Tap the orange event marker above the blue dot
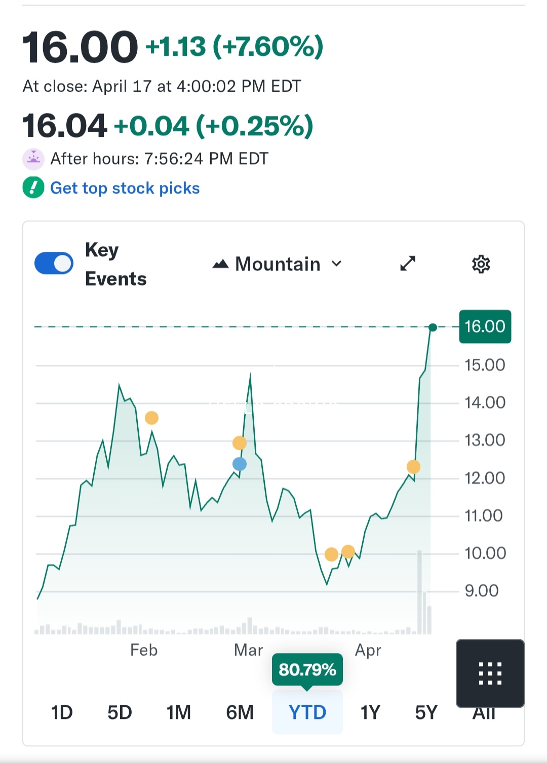The height and width of the screenshot is (763, 547). [x=240, y=443]
